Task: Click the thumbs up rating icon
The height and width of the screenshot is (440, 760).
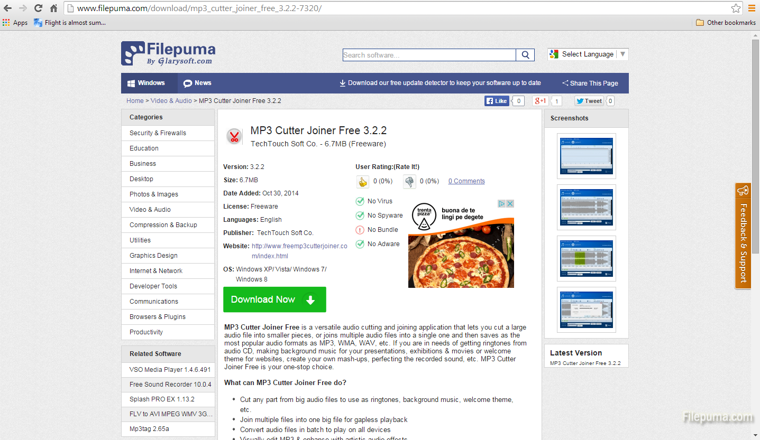Action: point(362,182)
